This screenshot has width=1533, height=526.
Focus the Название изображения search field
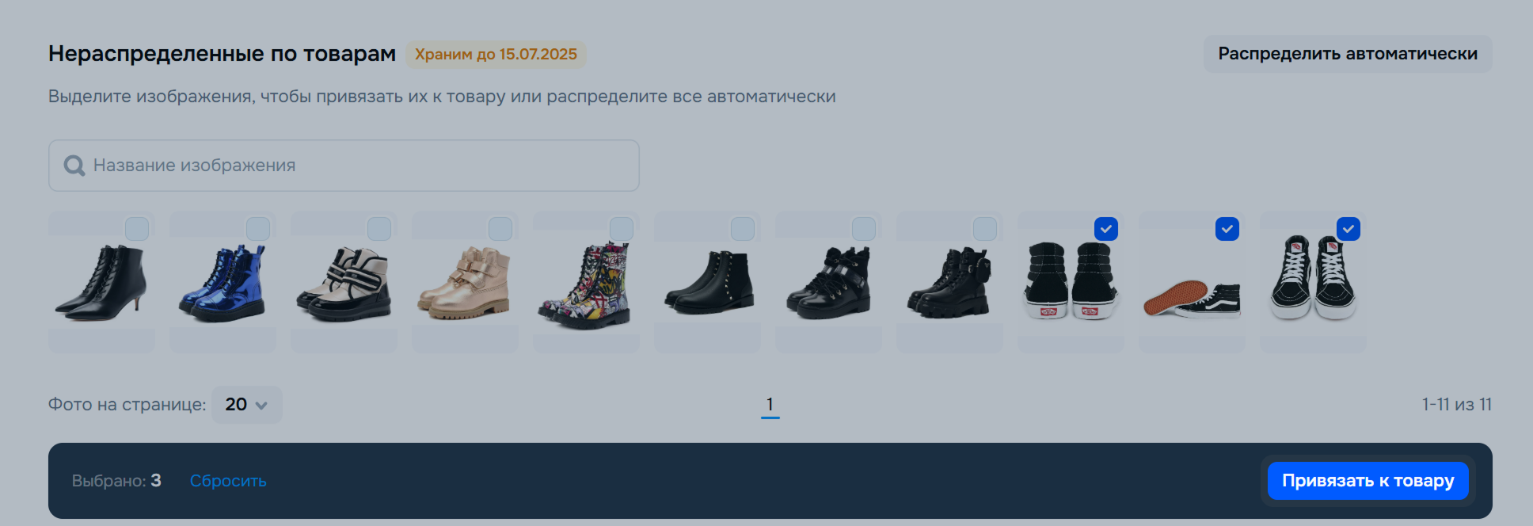pos(344,166)
